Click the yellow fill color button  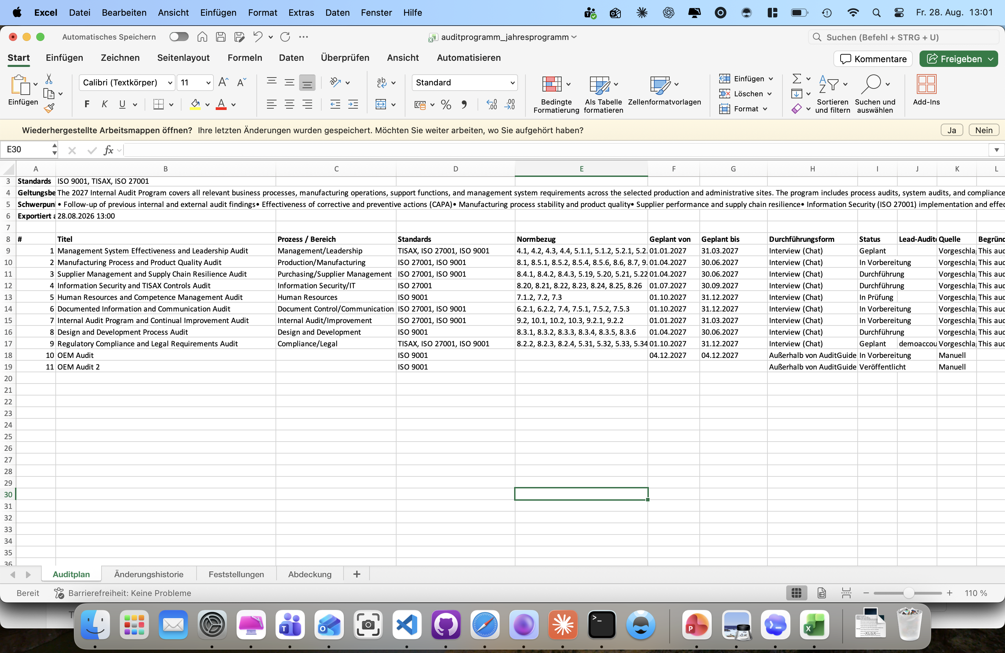tap(195, 105)
